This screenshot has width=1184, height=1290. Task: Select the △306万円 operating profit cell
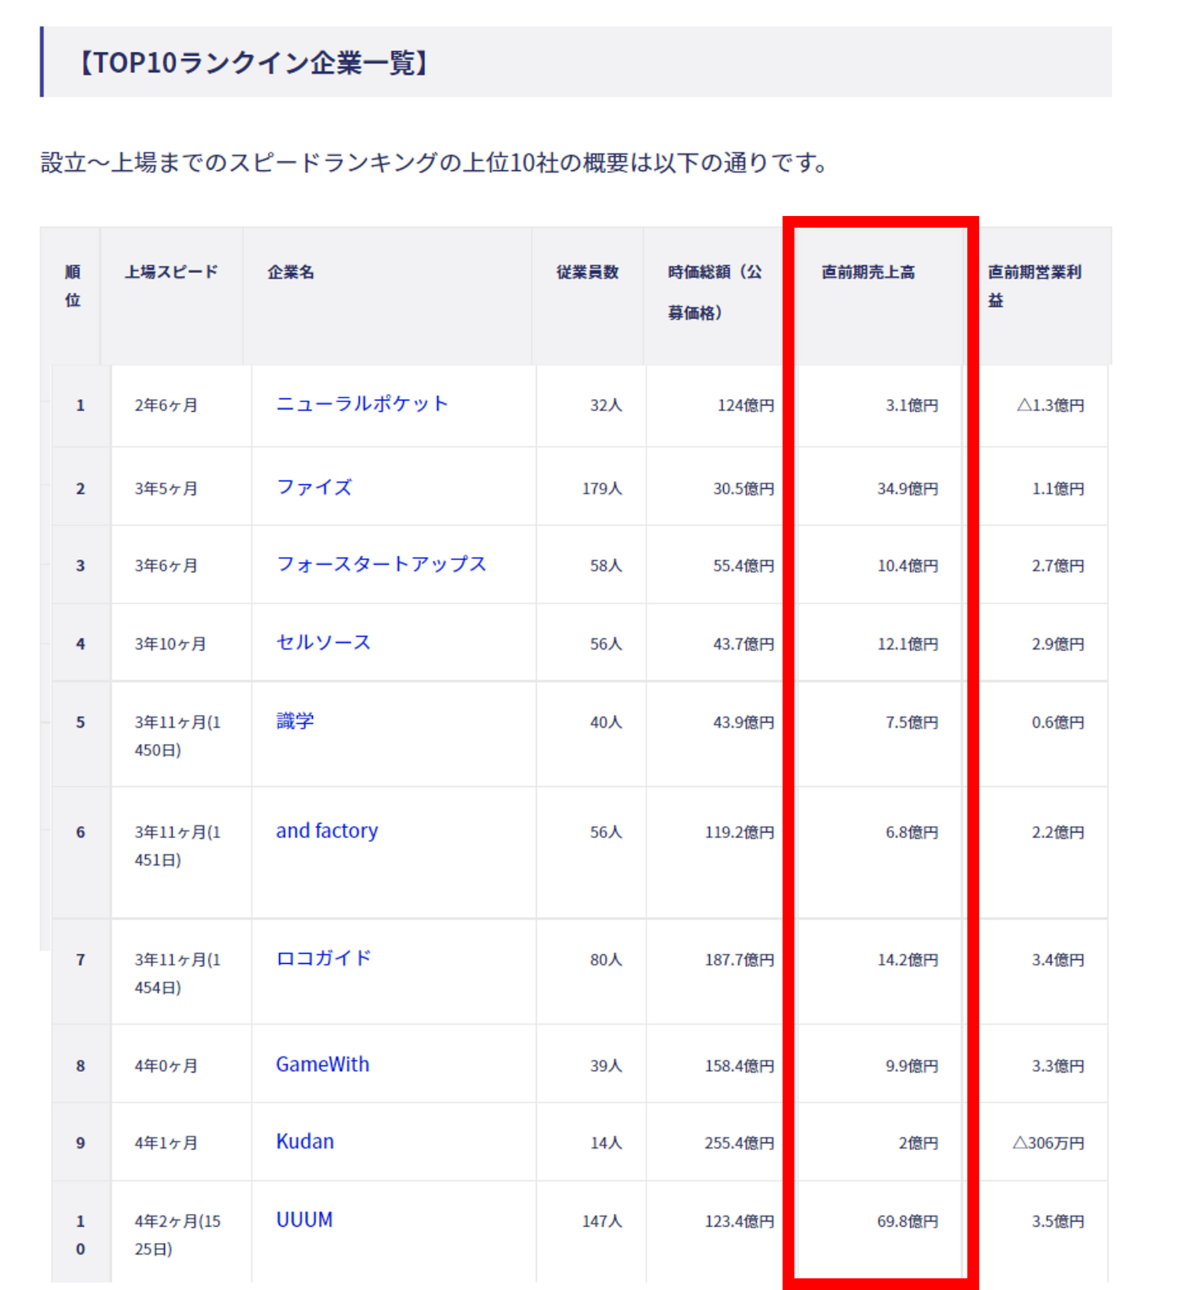click(1048, 1143)
